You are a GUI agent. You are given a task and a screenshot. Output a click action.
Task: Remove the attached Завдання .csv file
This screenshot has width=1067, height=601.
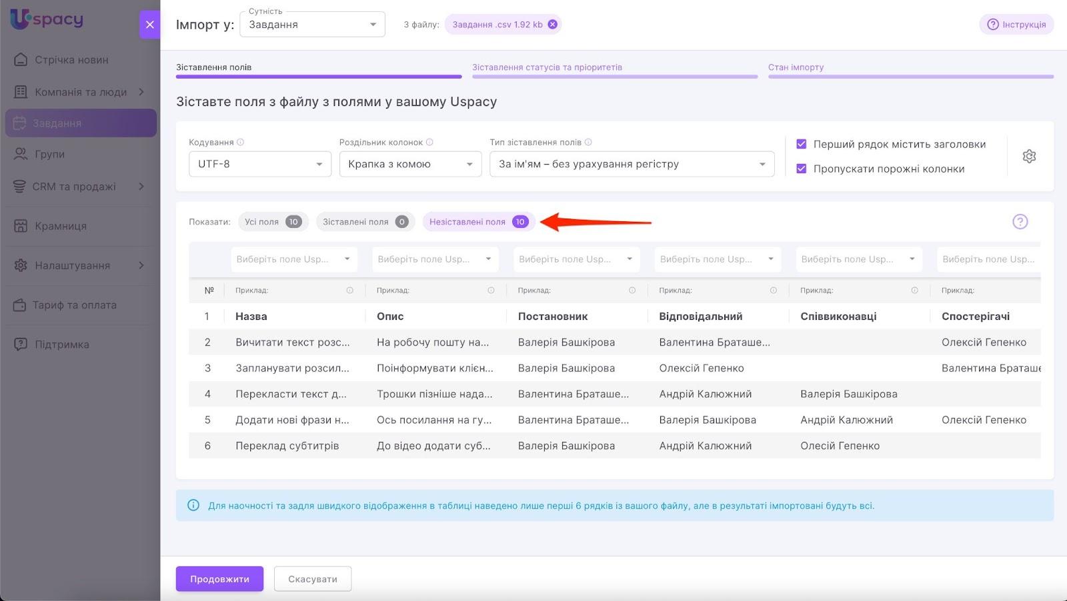552,25
